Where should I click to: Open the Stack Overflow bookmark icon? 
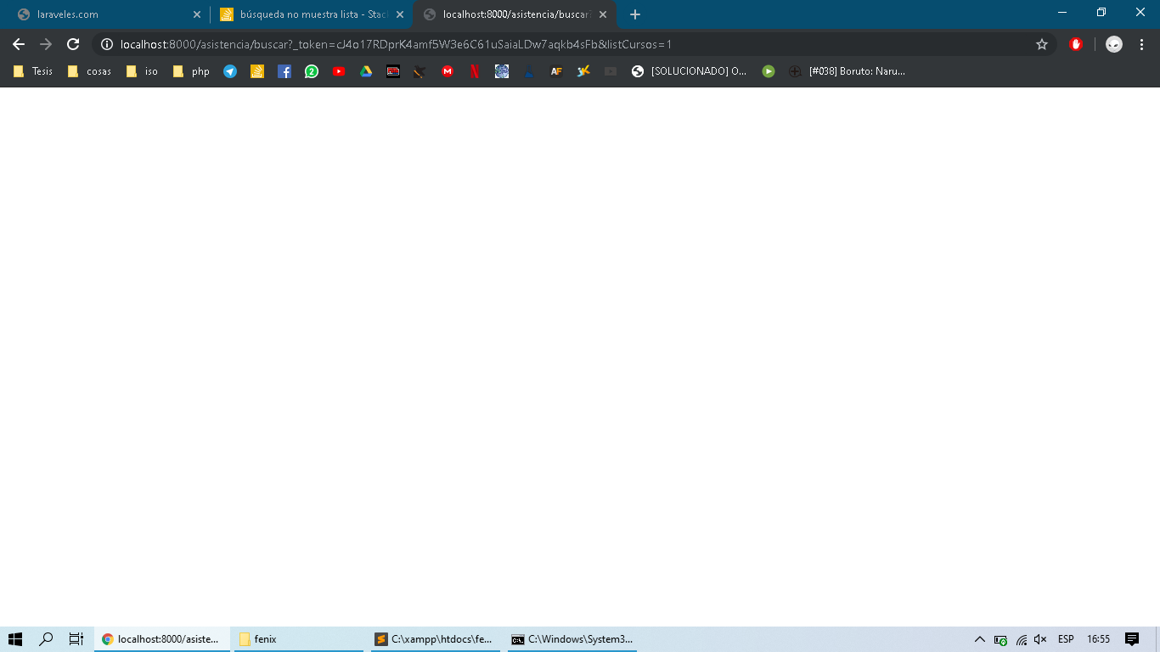tap(257, 71)
